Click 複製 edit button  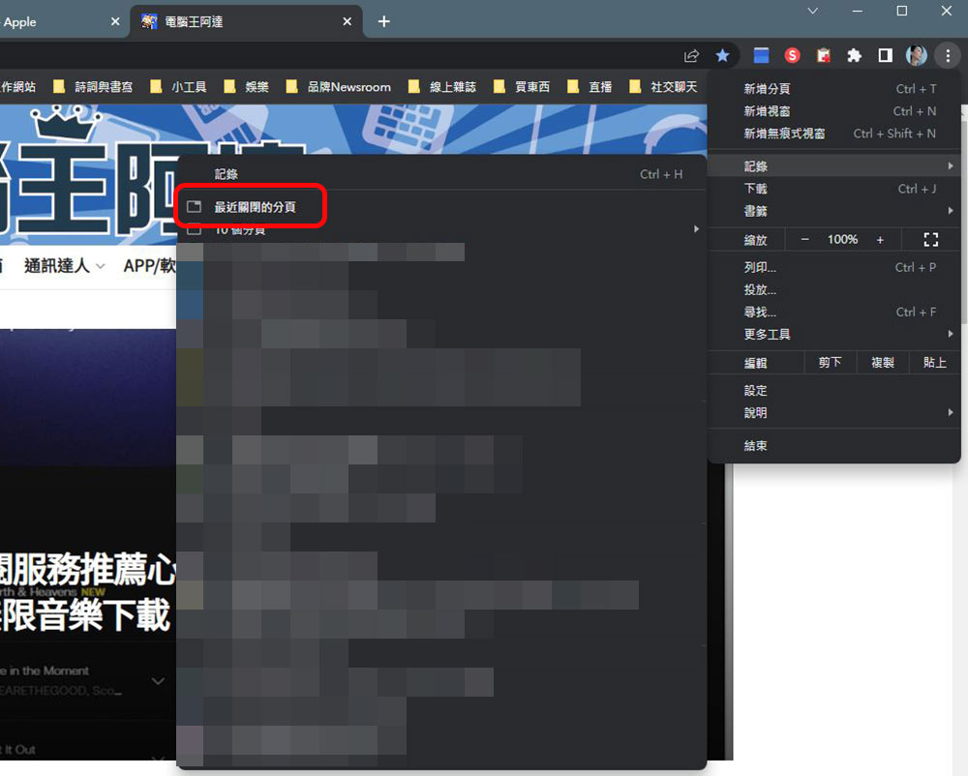[883, 362]
